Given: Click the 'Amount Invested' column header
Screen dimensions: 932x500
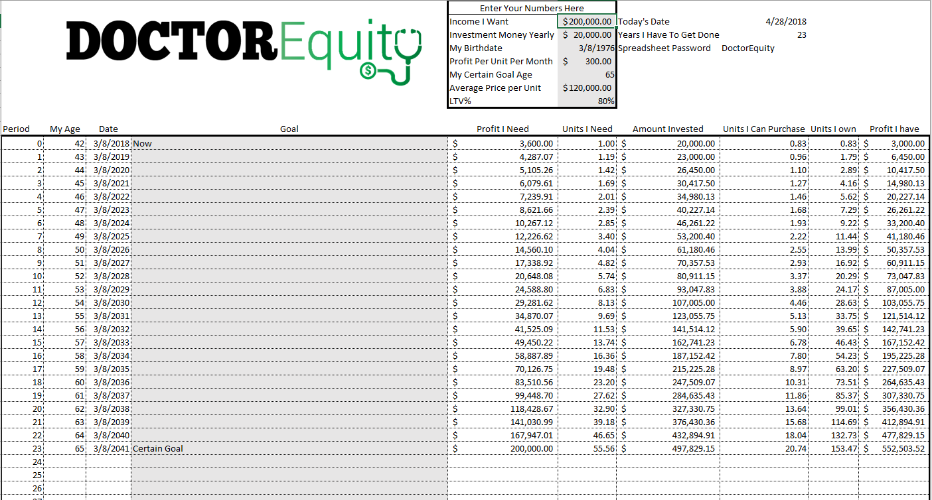Looking at the screenshot, I should point(668,129).
